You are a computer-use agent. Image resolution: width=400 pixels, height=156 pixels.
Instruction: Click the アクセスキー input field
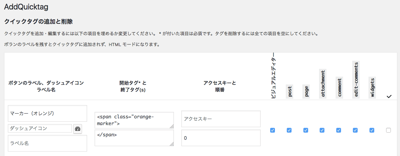221,119
